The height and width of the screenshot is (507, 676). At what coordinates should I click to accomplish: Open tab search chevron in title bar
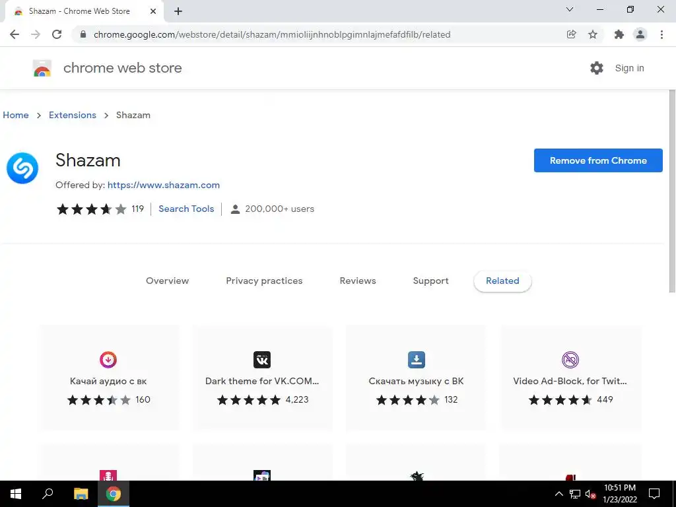(x=570, y=9)
